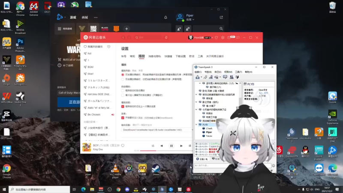Open the messages mail icon in NetEase Music
This screenshot has width=343, height=193.
click(229, 38)
